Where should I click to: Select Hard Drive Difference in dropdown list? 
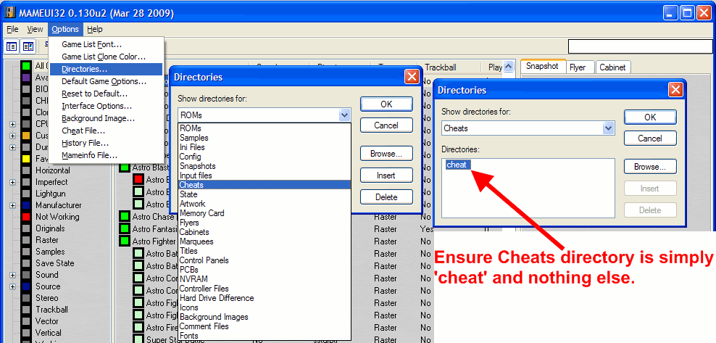265,298
